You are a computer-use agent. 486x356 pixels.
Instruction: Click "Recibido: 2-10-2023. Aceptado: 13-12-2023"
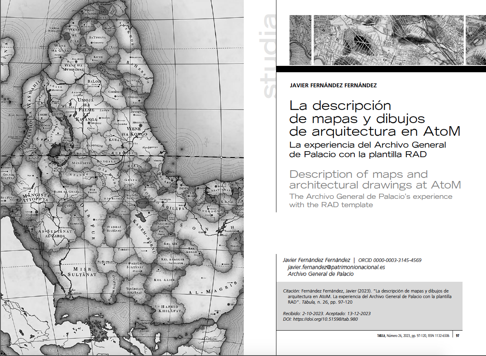327,314
